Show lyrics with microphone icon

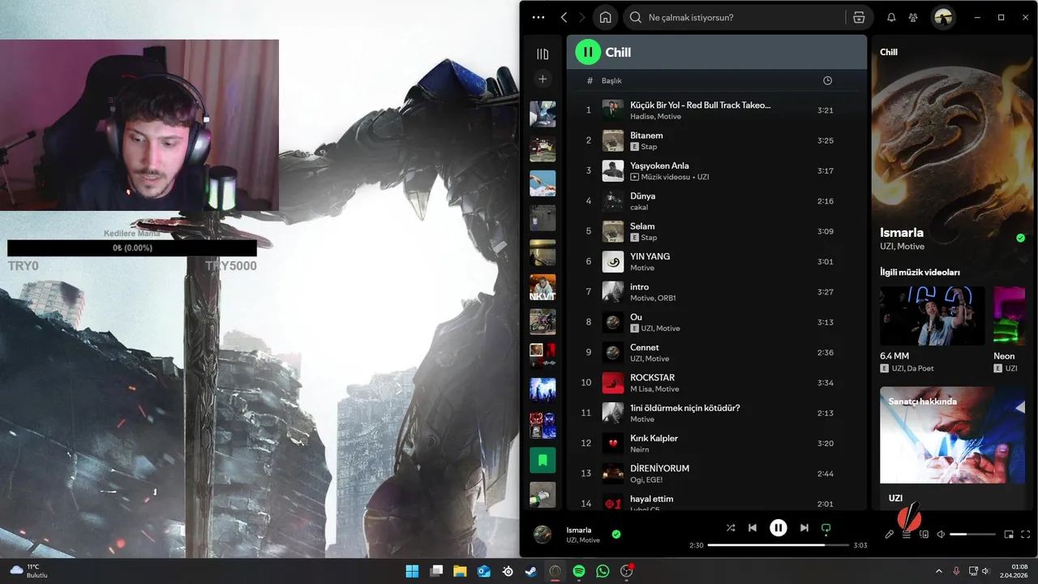tap(890, 535)
